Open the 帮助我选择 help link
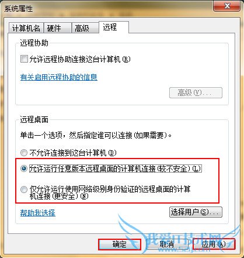244x258 pixels. 38,213
